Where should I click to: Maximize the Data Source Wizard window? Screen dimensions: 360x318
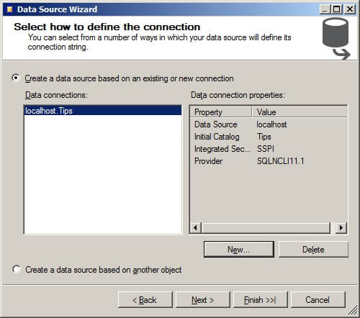[336, 9]
